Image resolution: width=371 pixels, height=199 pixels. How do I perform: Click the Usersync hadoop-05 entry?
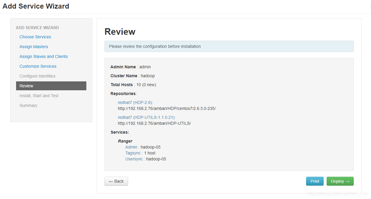point(146,159)
